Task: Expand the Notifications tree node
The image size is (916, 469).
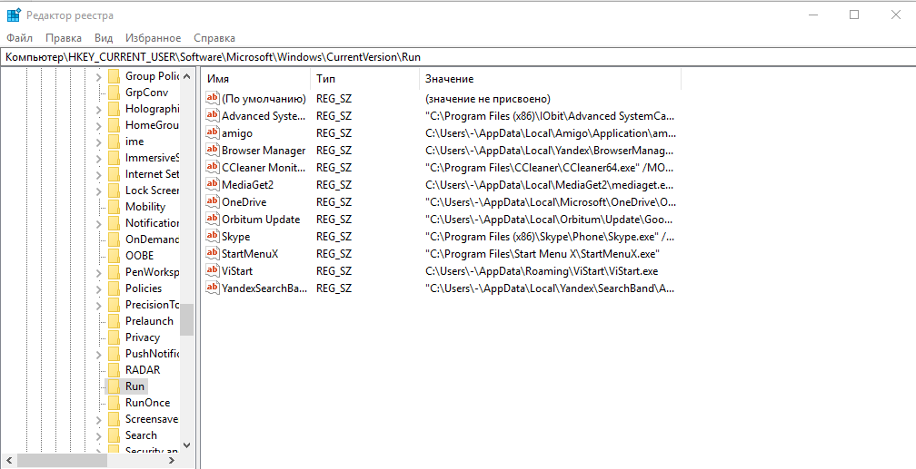Action: coord(98,223)
